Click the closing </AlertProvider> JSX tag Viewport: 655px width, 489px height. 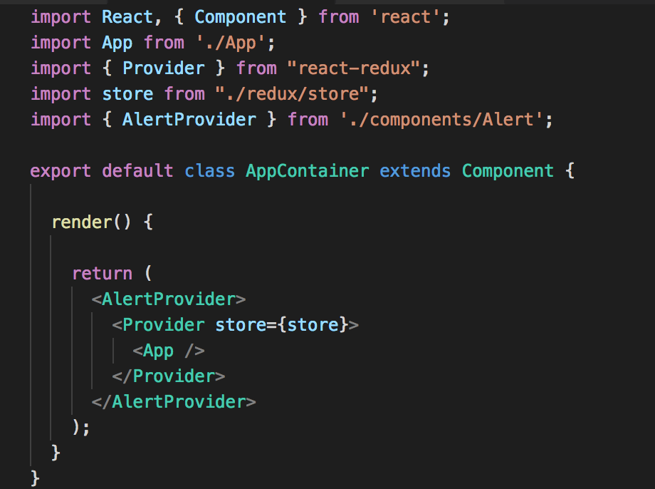coord(174,402)
